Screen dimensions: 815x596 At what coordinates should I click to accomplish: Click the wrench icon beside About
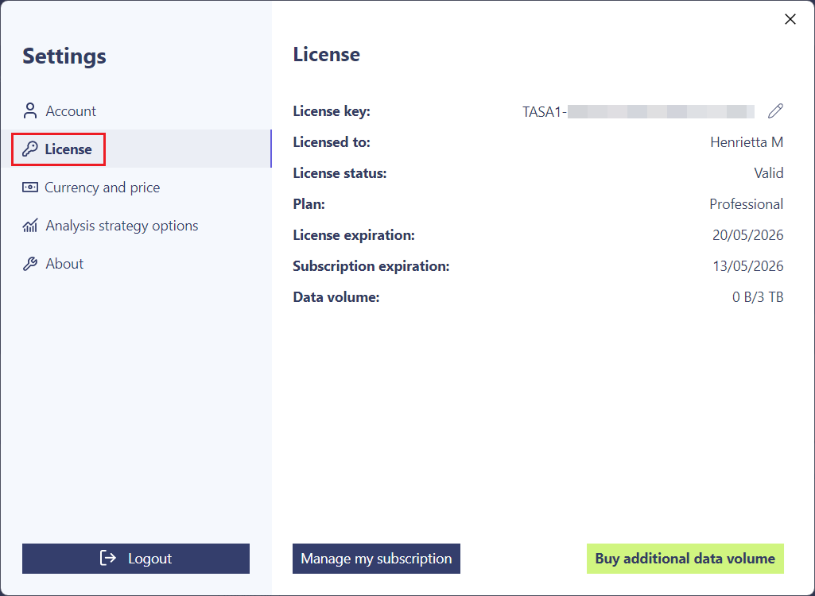[30, 264]
